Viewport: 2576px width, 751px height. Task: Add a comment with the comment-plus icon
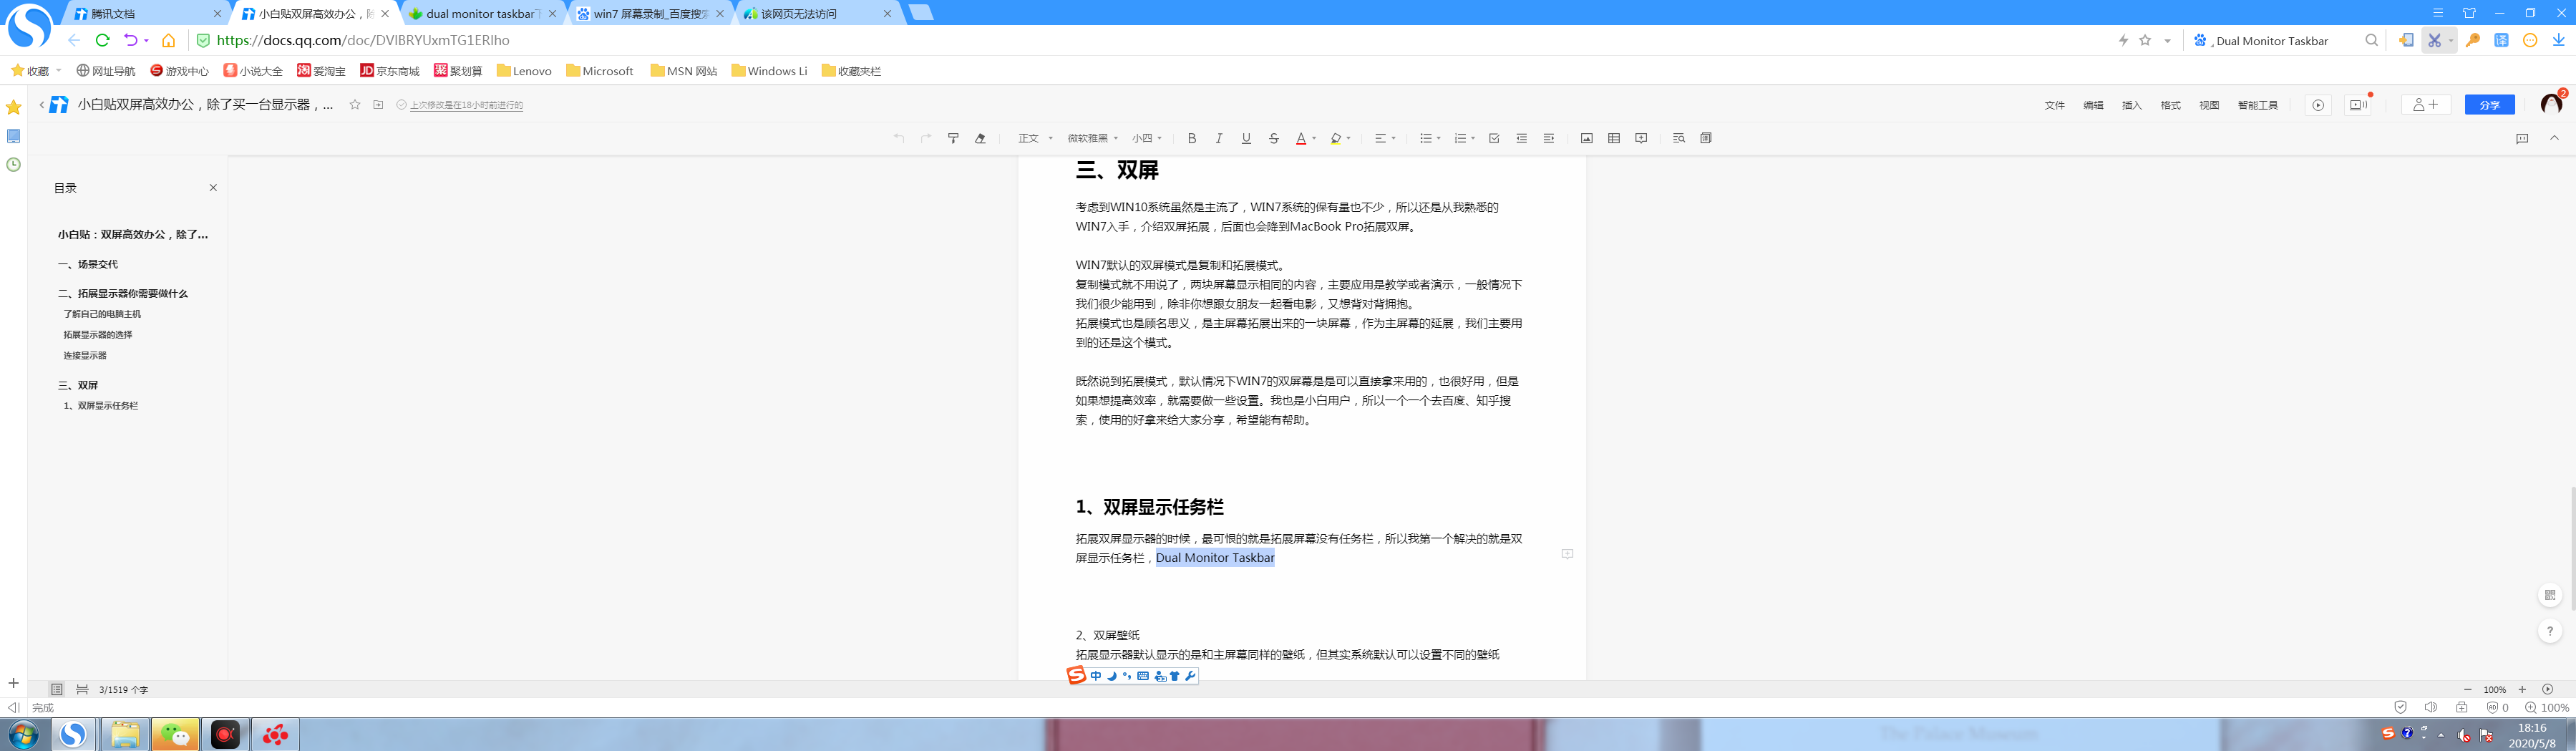click(1641, 138)
